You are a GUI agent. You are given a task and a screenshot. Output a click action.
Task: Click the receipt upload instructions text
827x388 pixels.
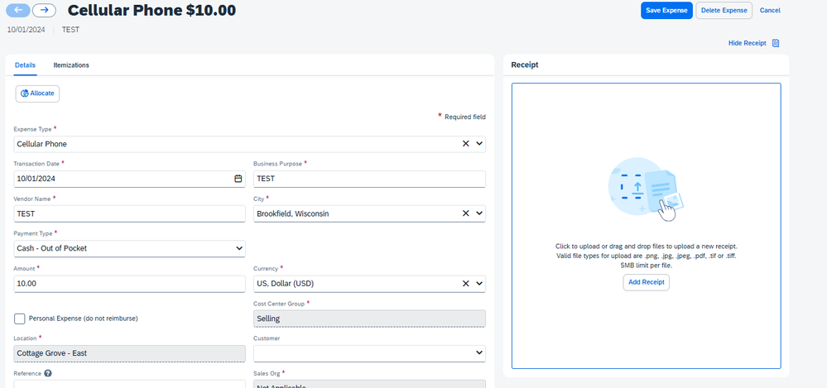646,256
